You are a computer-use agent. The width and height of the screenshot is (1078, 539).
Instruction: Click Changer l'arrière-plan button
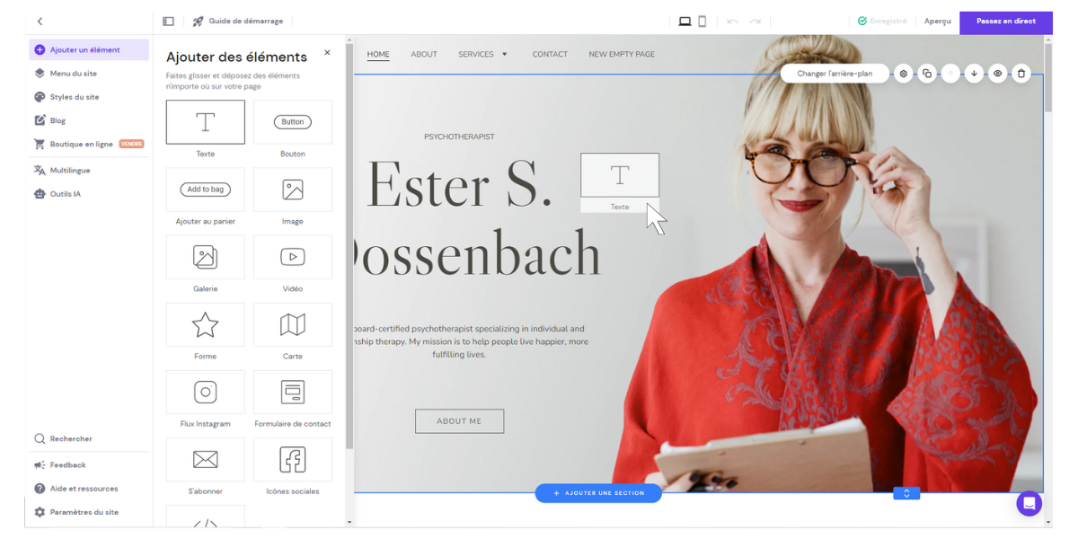[835, 74]
